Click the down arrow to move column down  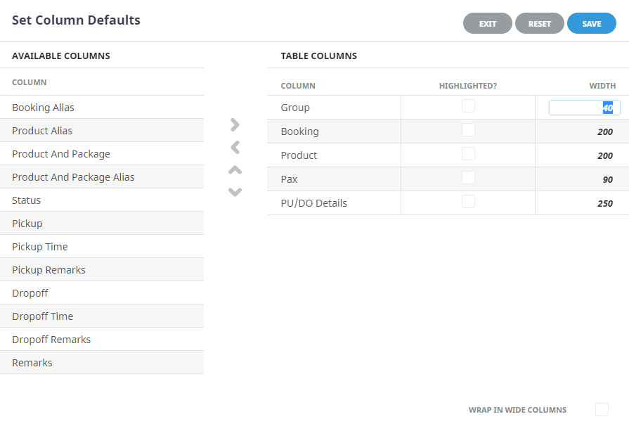235,192
